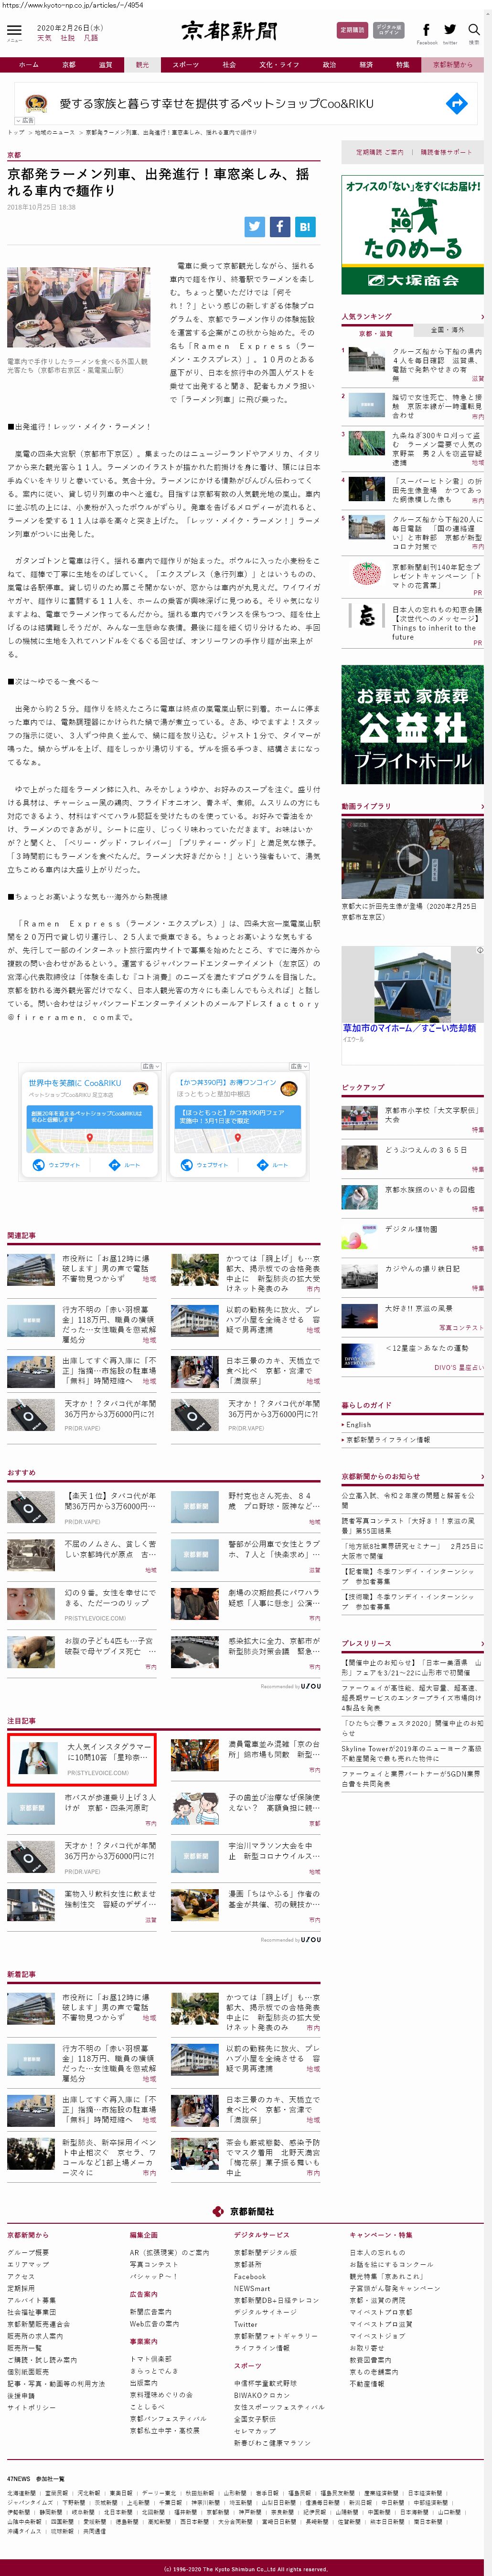Select the 観光 navigation tab
The height and width of the screenshot is (2576, 492).
(x=142, y=65)
